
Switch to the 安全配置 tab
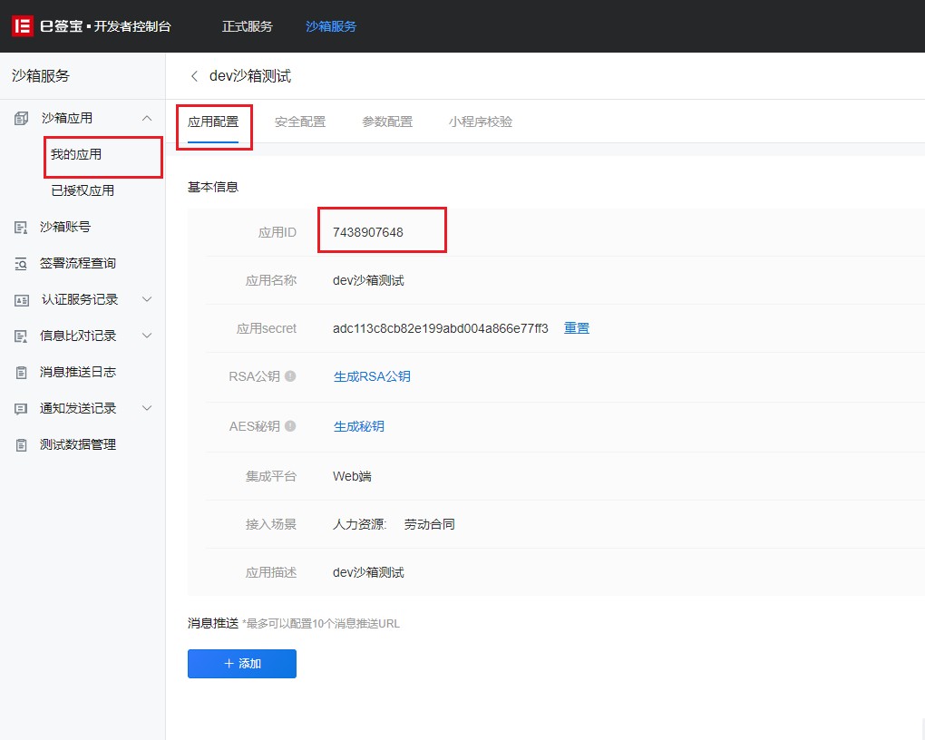pyautogui.click(x=300, y=122)
